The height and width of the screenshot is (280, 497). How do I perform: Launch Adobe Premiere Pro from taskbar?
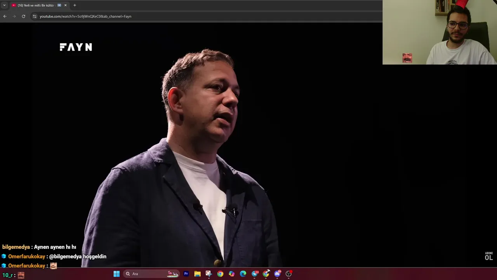click(186, 274)
